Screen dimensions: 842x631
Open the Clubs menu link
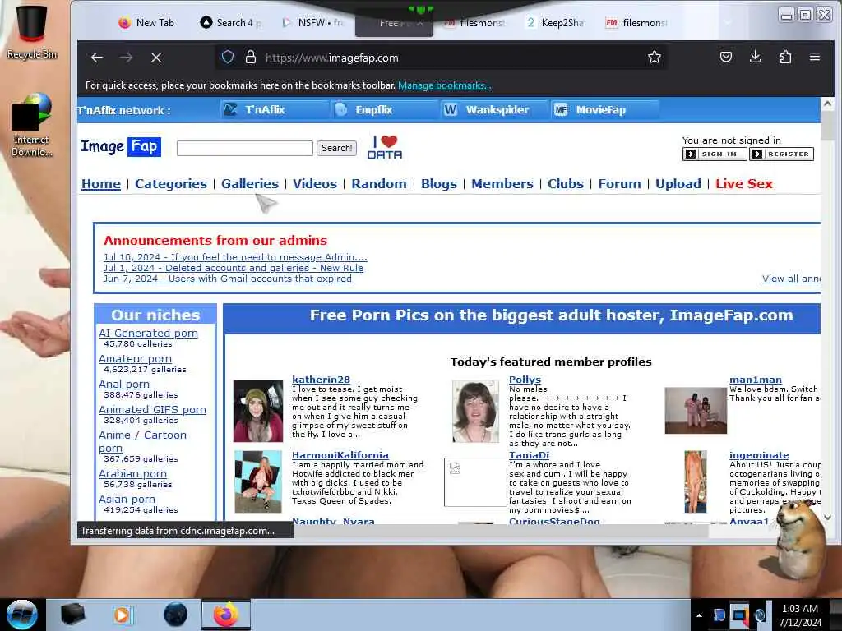(x=566, y=183)
